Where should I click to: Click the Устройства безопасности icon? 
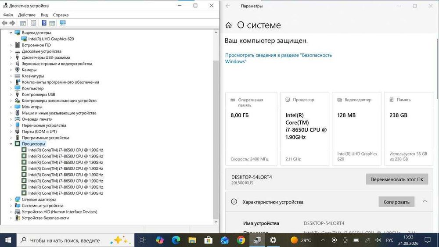[18, 218]
